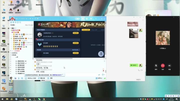
Task: Click the yellow button in the first panel
Action: pyautogui.click(x=76, y=33)
